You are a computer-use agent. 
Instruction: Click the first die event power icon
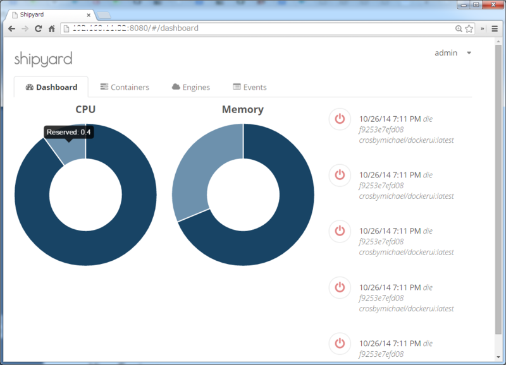point(340,119)
